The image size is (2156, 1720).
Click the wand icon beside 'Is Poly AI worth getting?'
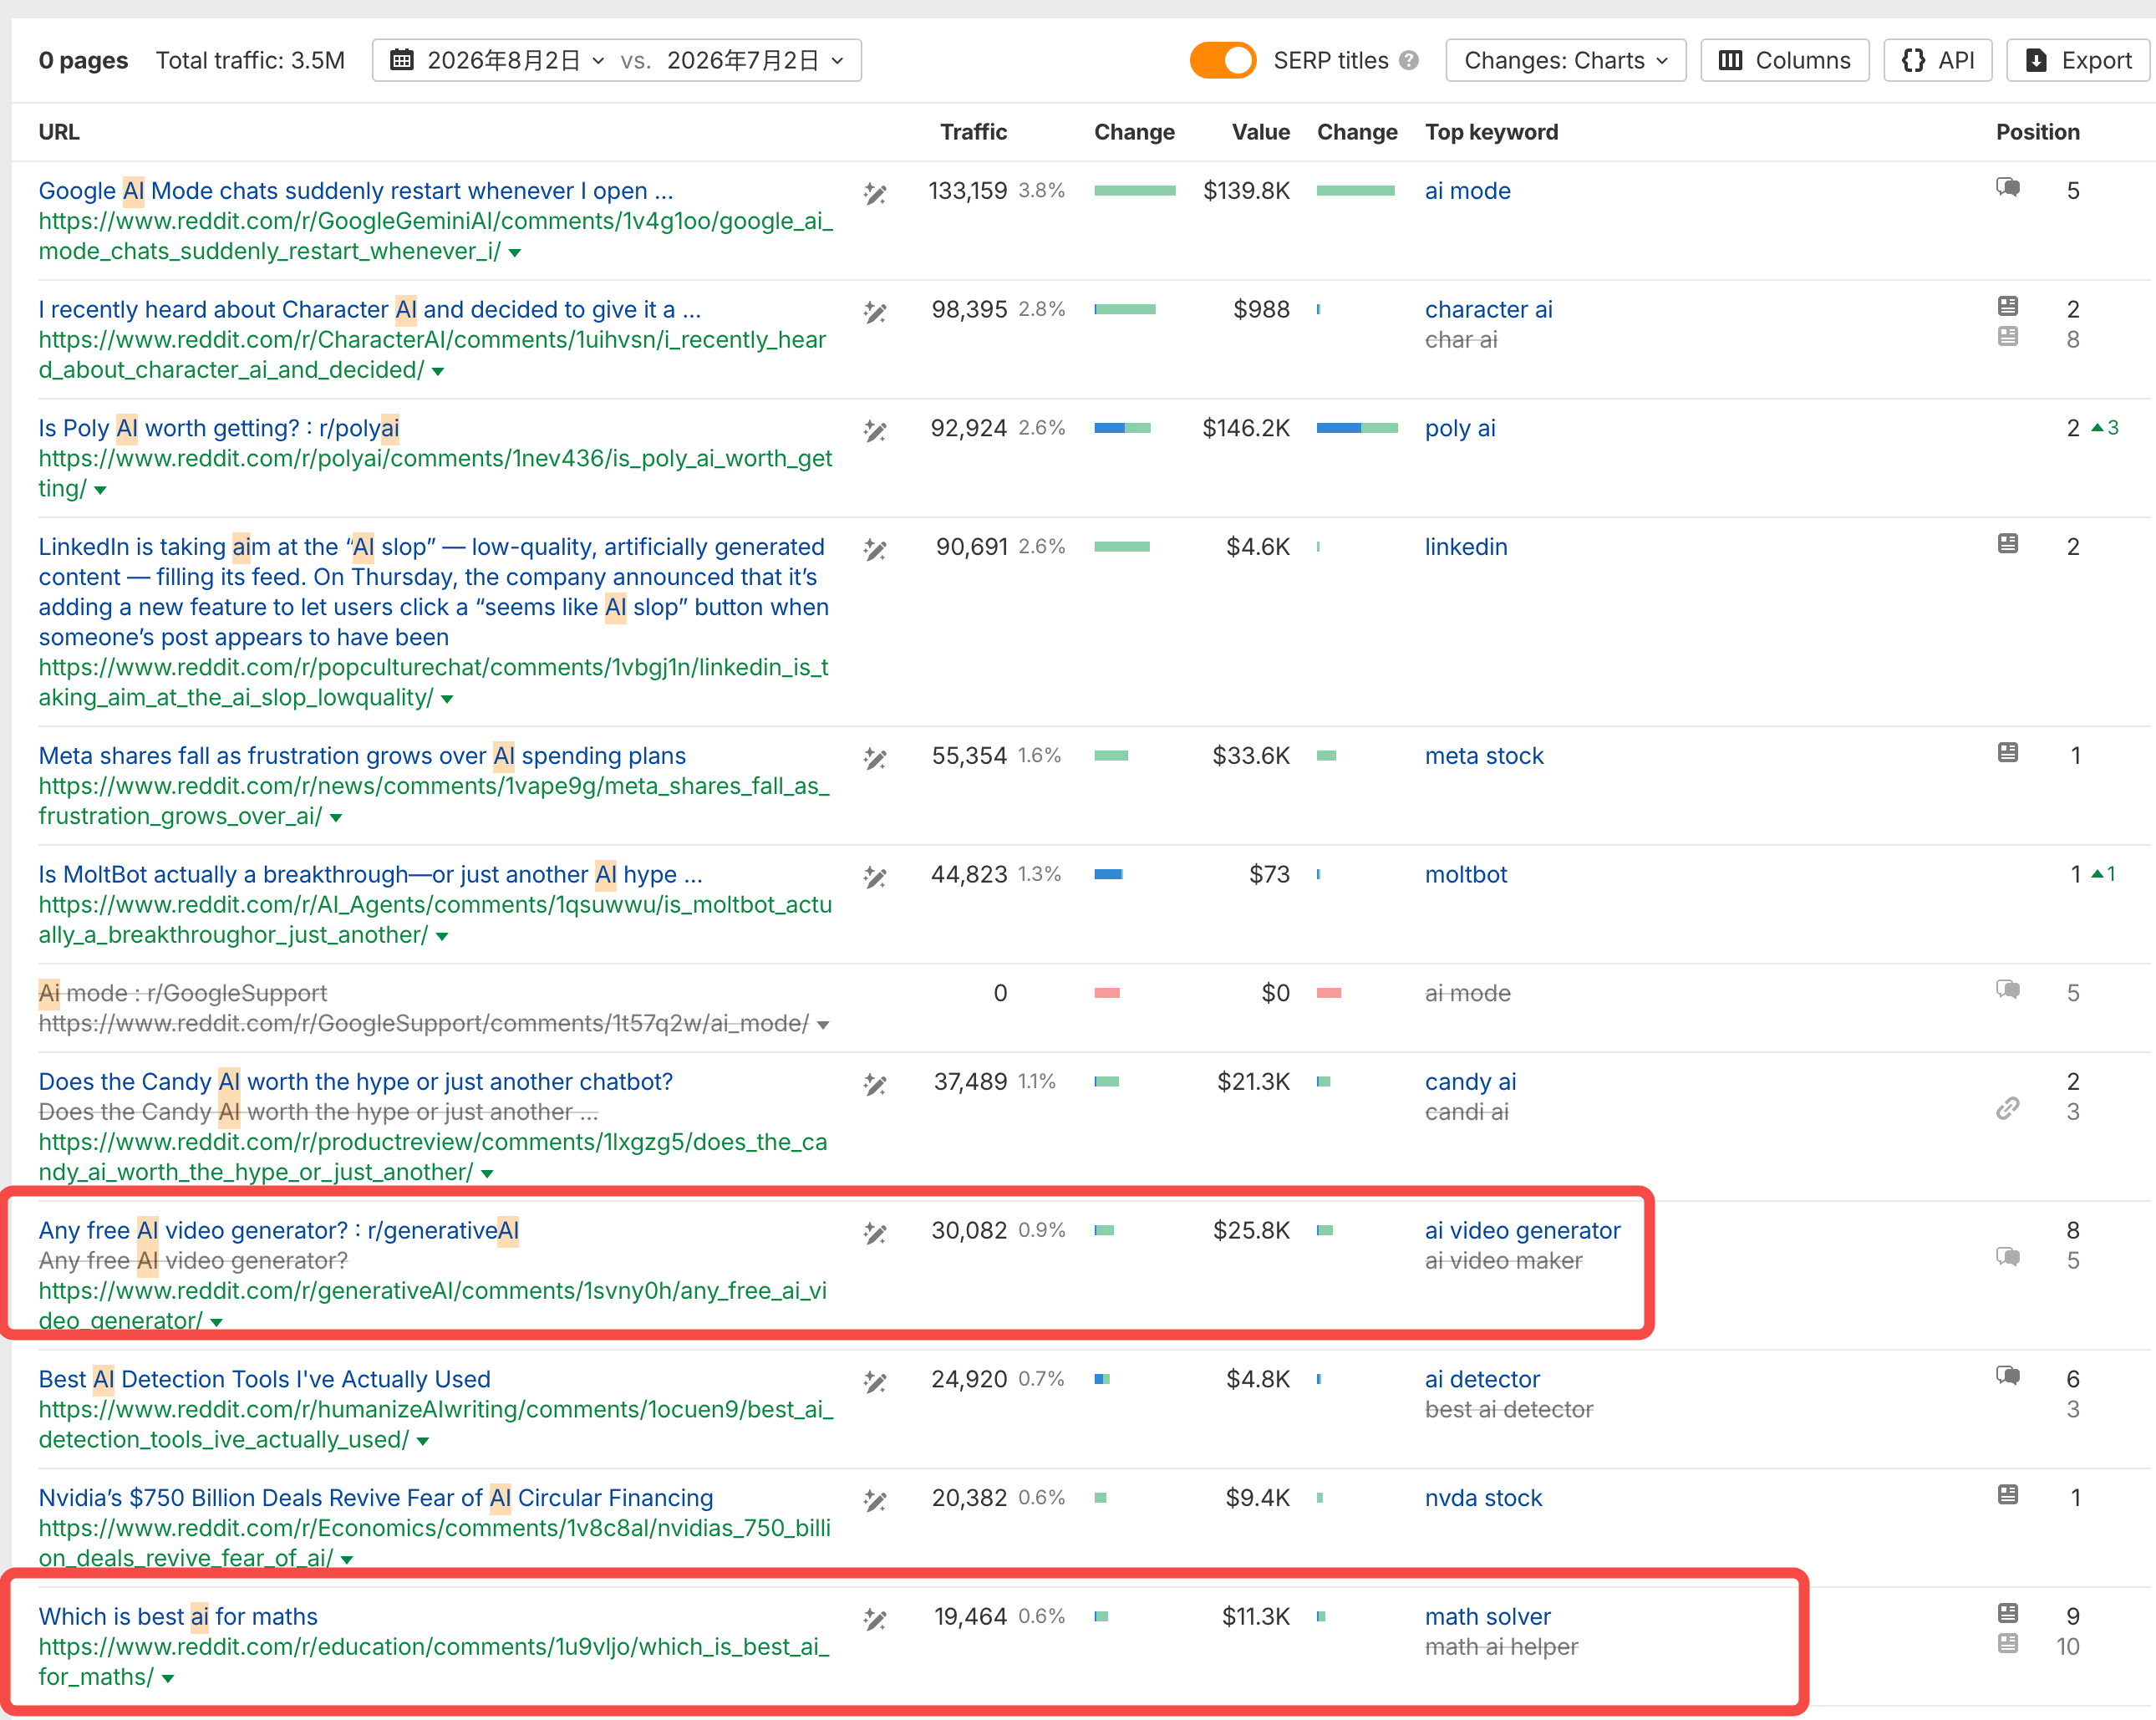click(875, 431)
